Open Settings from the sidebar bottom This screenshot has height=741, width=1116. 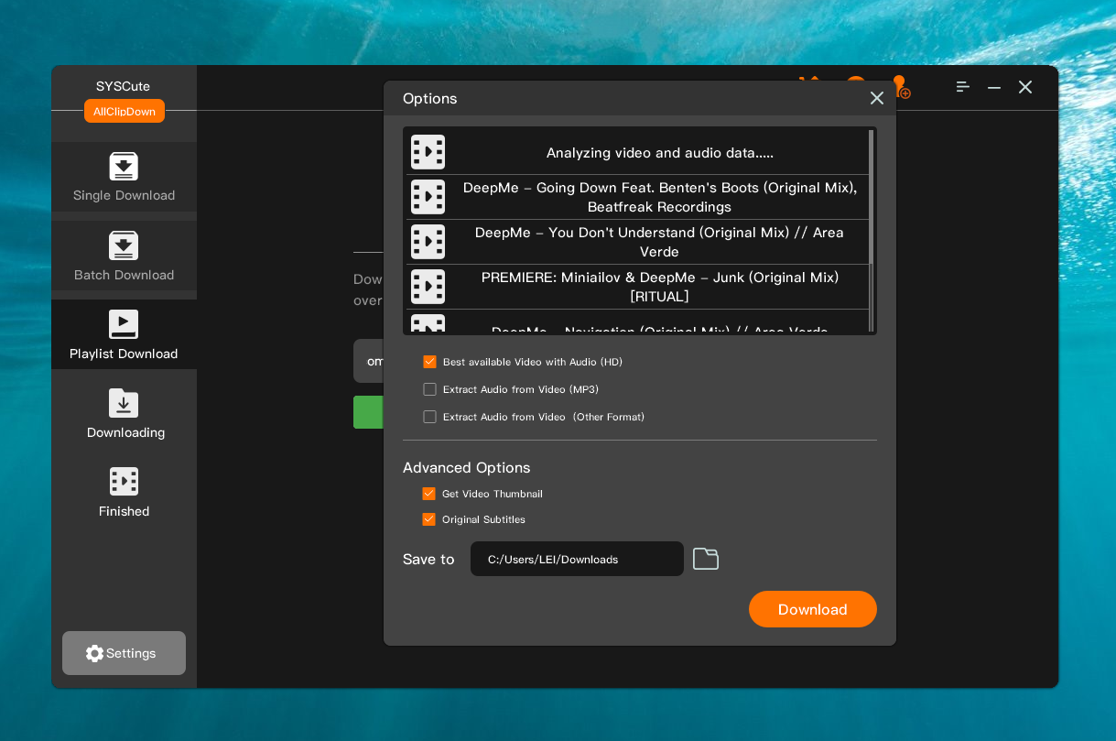pos(124,653)
